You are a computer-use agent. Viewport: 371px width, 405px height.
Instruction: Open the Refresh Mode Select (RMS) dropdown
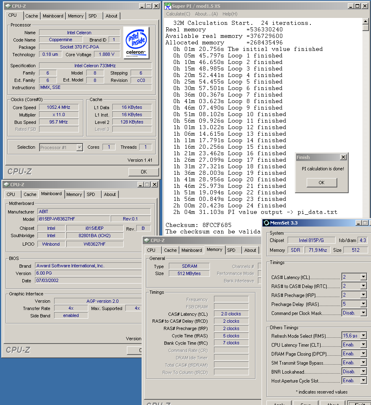[x=364, y=335]
